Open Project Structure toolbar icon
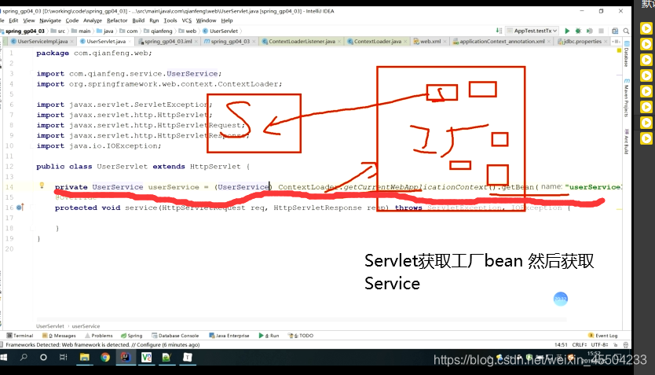Image resolution: width=655 pixels, height=375 pixels. point(615,31)
